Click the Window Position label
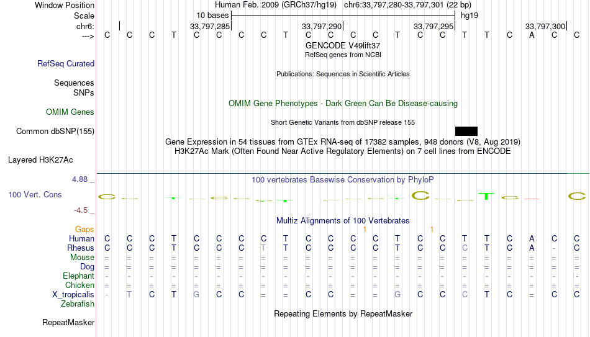590x337 pixels. tap(65, 5)
